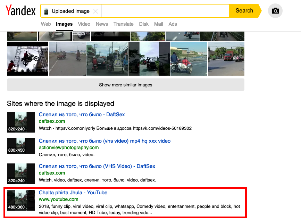
Task: Open the 480×360 YouTube thumbnail
Action: [21, 200]
